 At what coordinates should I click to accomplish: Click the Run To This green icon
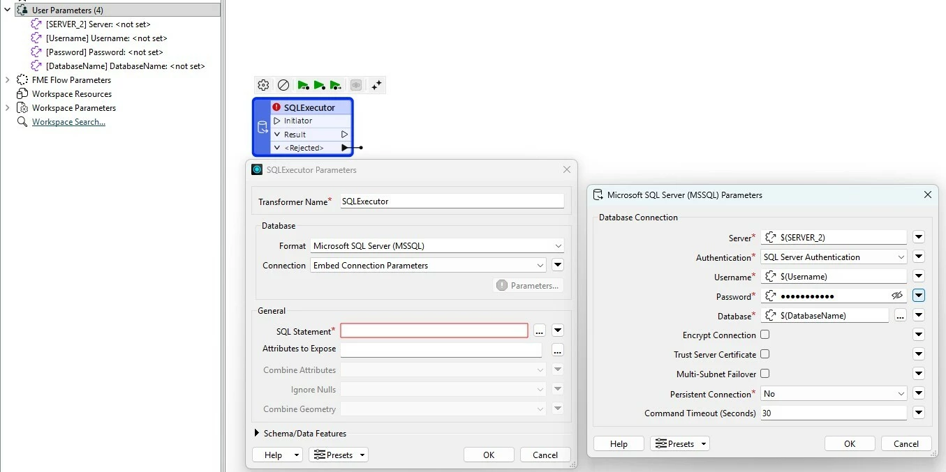(303, 85)
